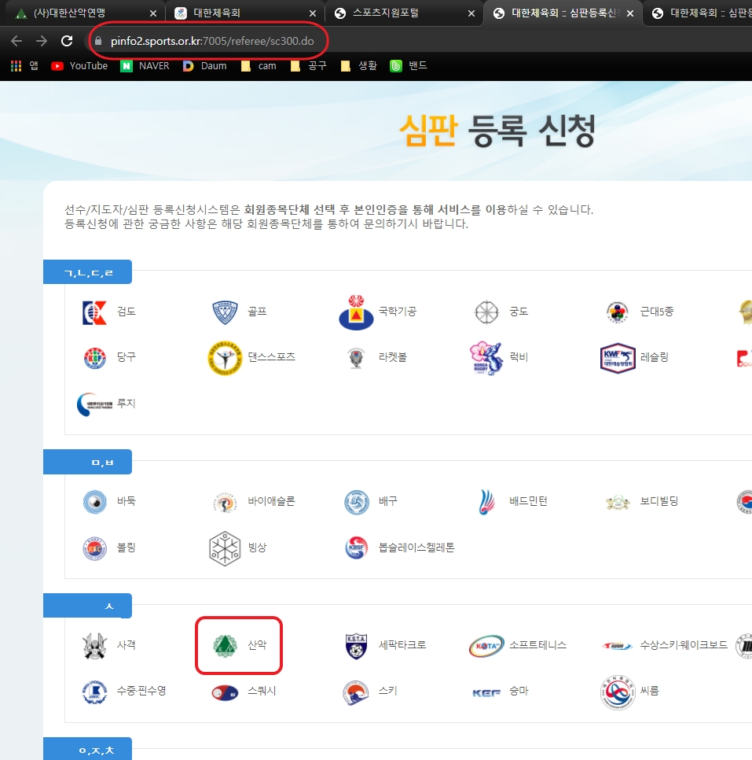Select the 근대5종 logo icon
The width and height of the screenshot is (752, 760).
tap(618, 312)
